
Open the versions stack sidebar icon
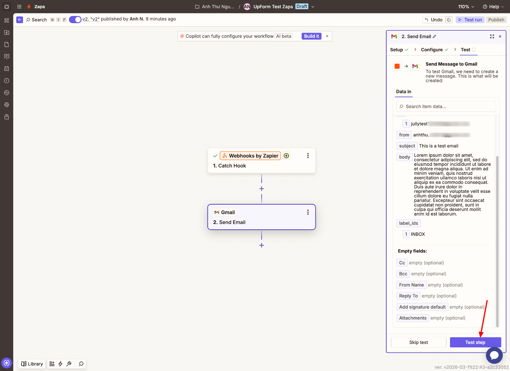tap(7, 117)
